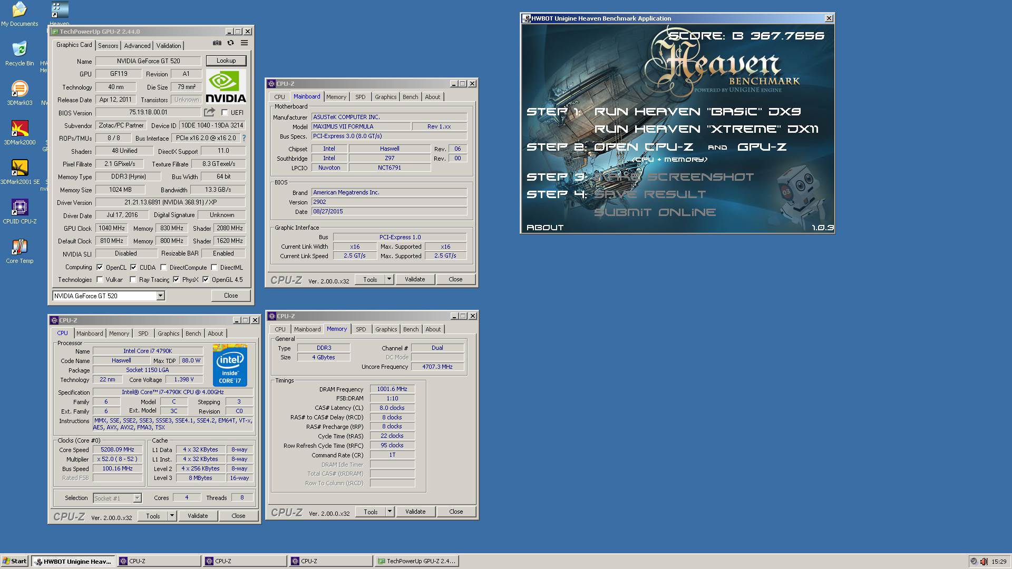Toggle CUDA checkbox in GPU-Z
Screen dimensions: 1012x569
point(133,267)
